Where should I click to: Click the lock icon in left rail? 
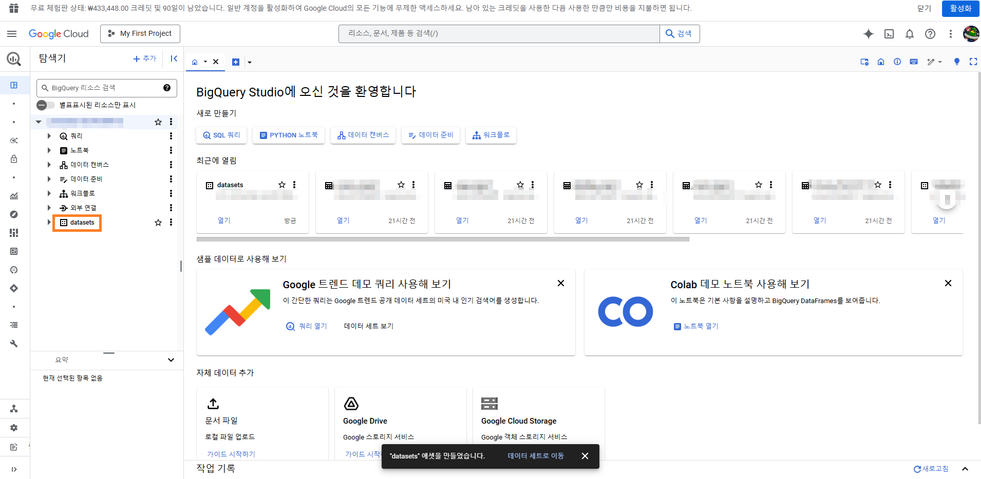point(14,159)
